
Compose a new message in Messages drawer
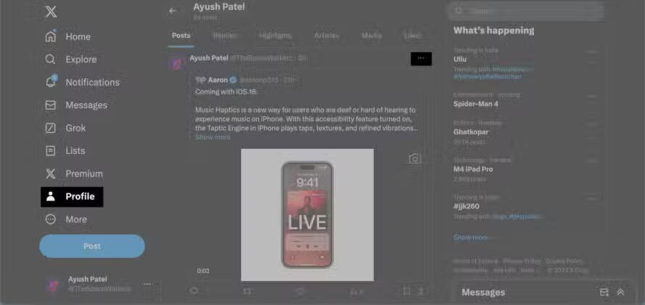pyautogui.click(x=604, y=292)
